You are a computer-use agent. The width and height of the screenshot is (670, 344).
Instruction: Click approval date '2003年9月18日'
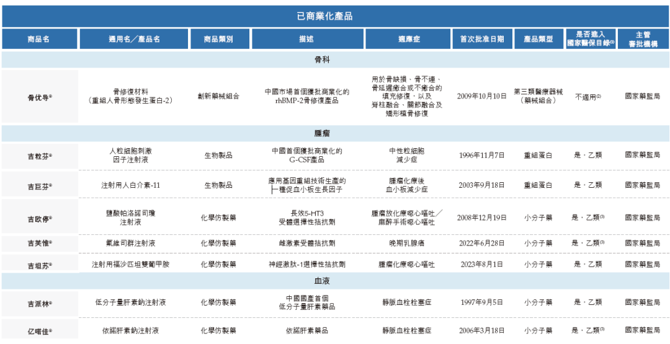point(482,185)
